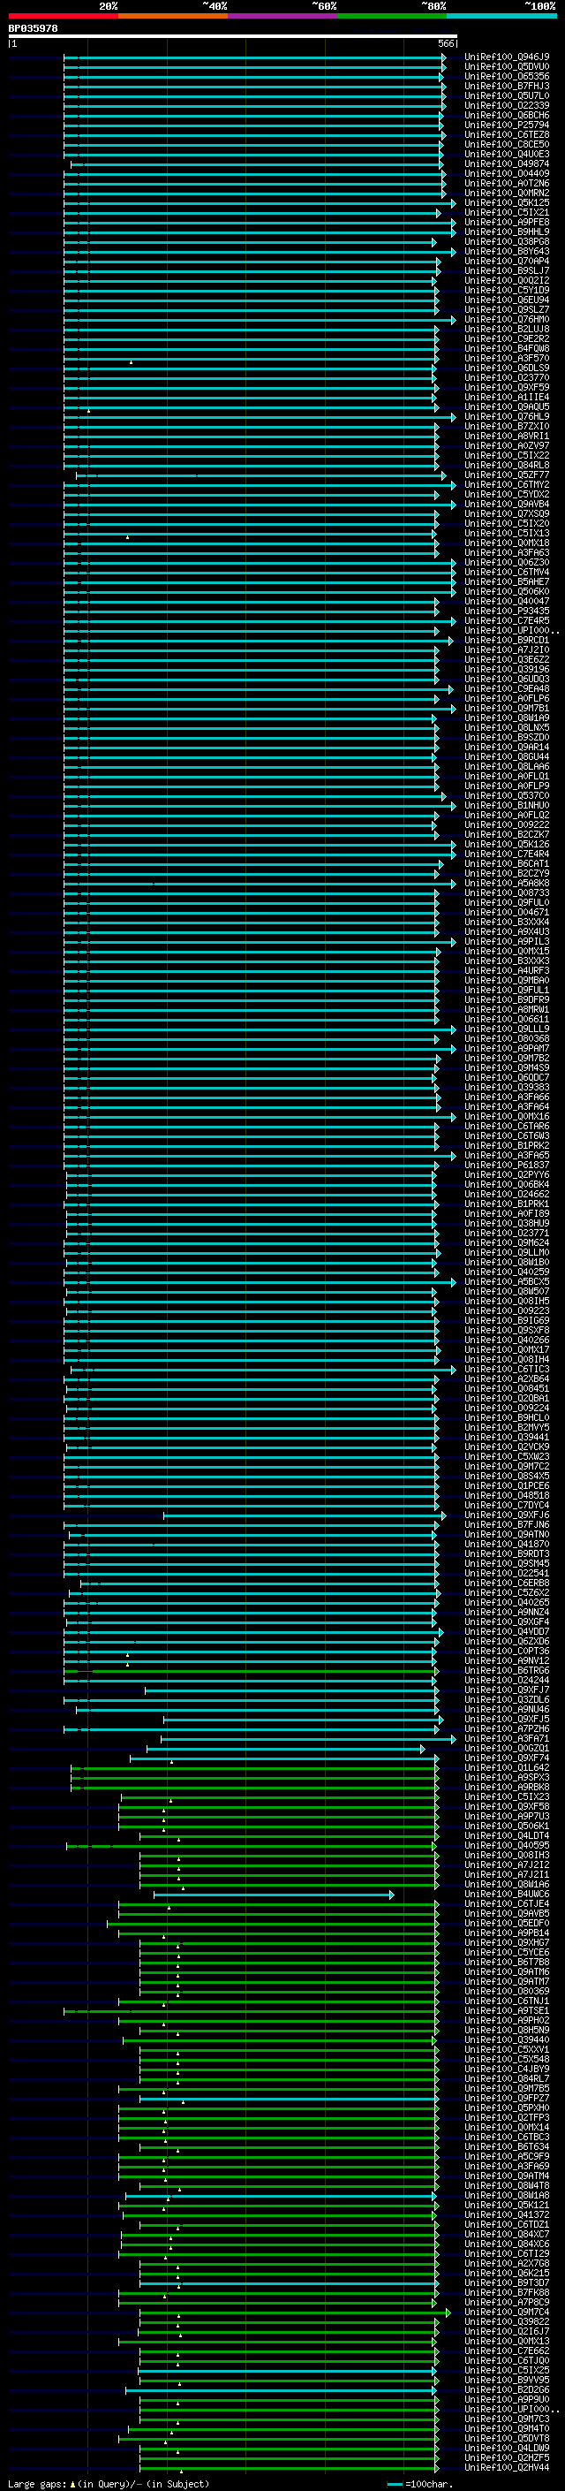This screenshot has height=2491, width=565.
Task: Click the orange ~40% identity color segment
Action: pos(173,16)
